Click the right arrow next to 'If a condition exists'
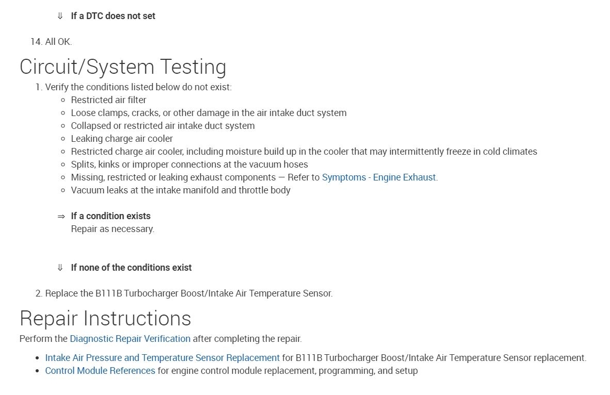 pyautogui.click(x=61, y=217)
